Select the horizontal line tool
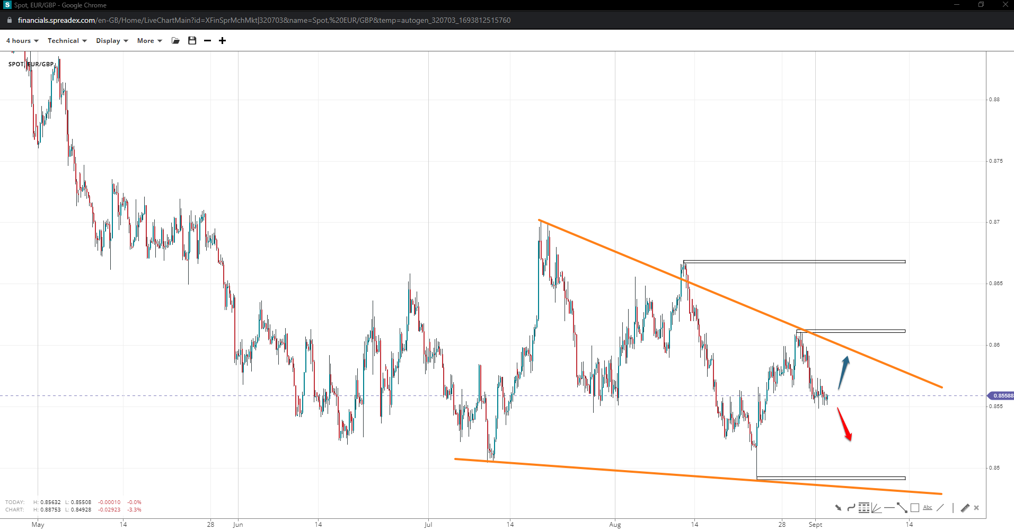The height and width of the screenshot is (530, 1014). [x=889, y=508]
